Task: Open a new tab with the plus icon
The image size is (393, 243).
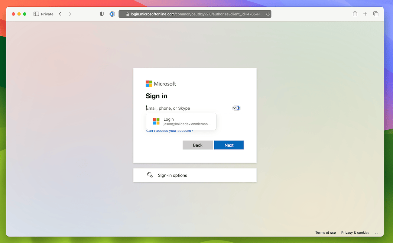Action: click(365, 14)
